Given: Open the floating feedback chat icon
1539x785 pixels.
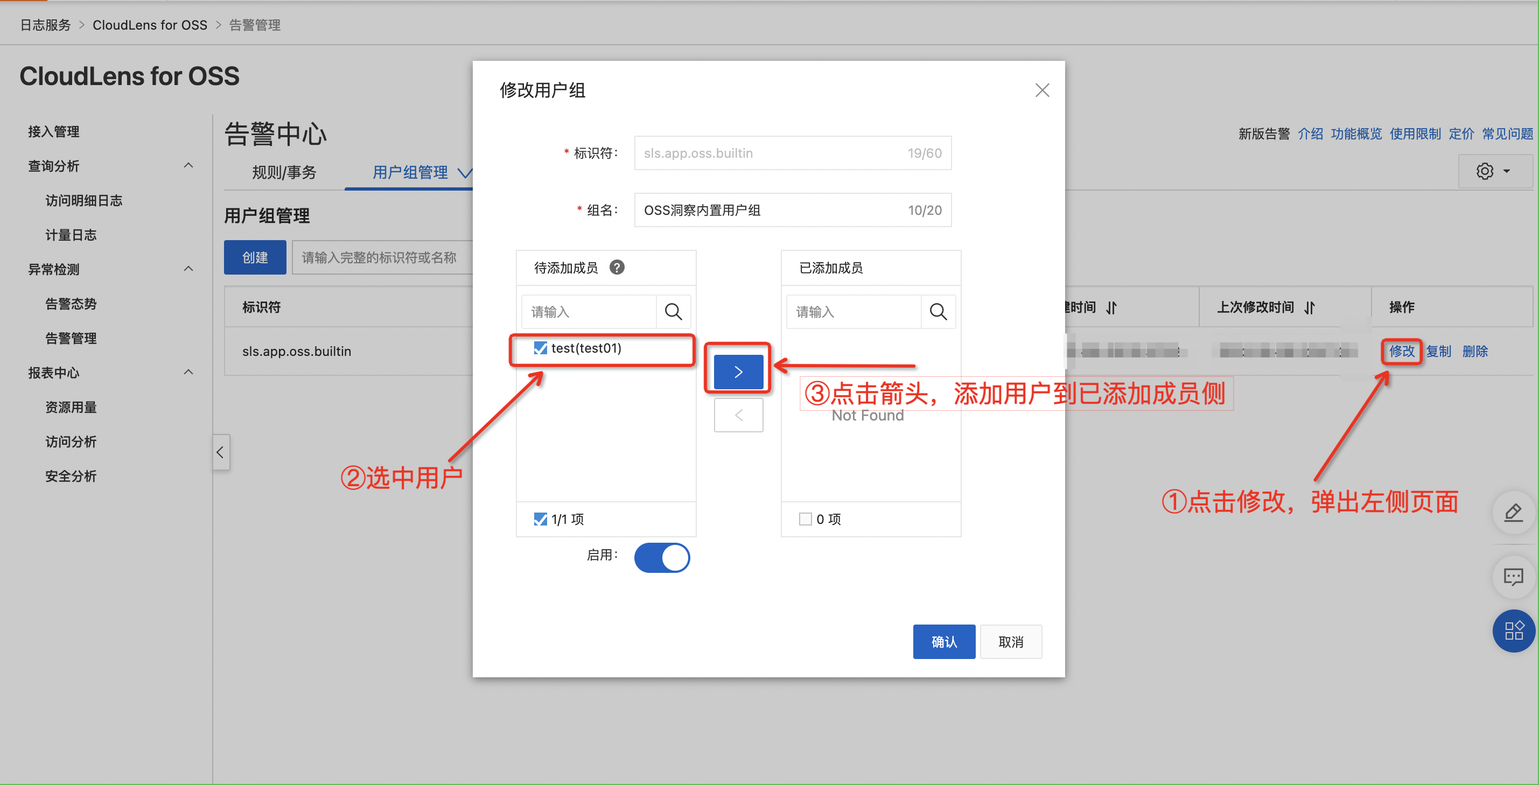Looking at the screenshot, I should (1513, 577).
